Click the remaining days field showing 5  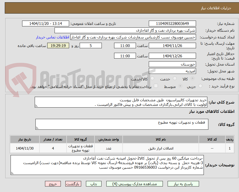(x=91, y=45)
